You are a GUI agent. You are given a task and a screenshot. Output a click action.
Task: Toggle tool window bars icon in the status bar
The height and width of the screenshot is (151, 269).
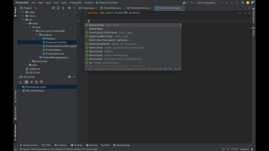pos(16,149)
